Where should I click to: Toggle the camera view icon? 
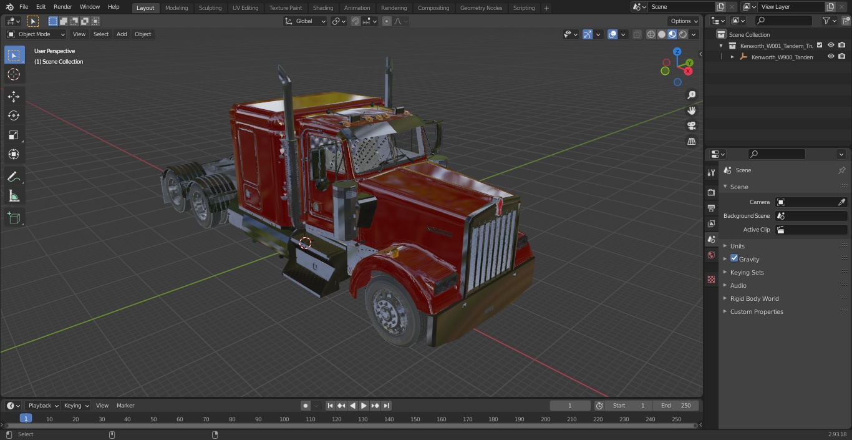(691, 125)
